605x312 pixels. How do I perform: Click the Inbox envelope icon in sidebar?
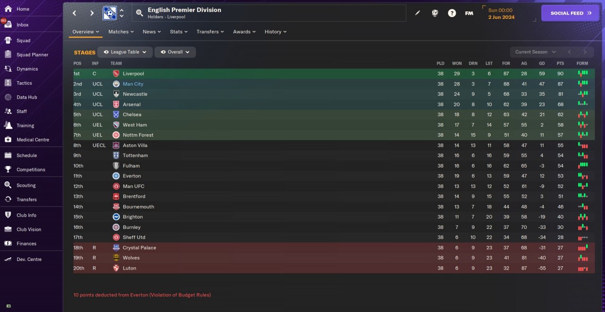click(8, 25)
